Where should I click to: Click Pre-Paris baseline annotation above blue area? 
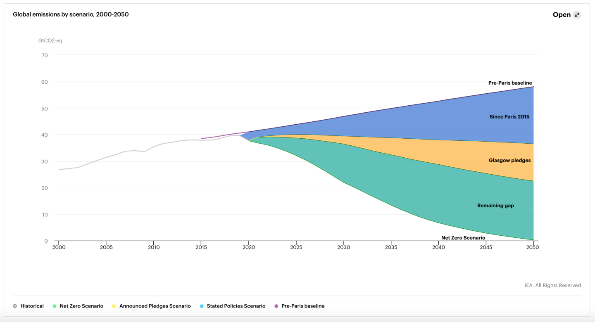[510, 83]
